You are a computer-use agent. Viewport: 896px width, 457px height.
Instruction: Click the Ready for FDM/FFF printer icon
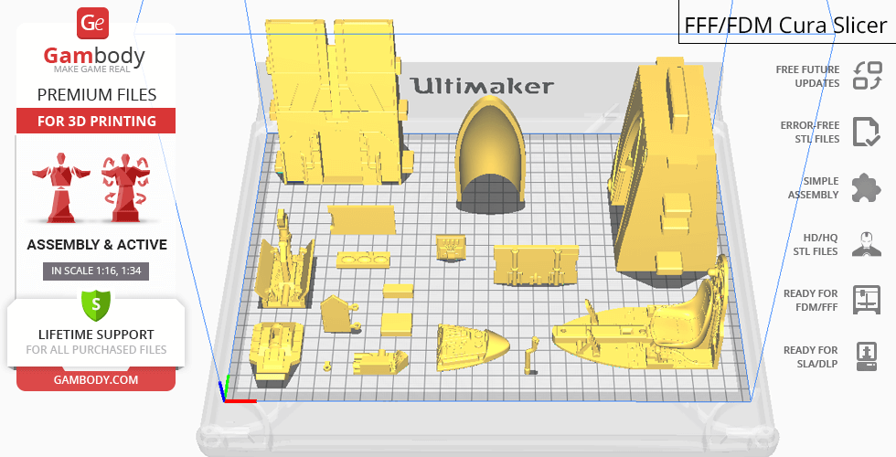click(x=867, y=300)
